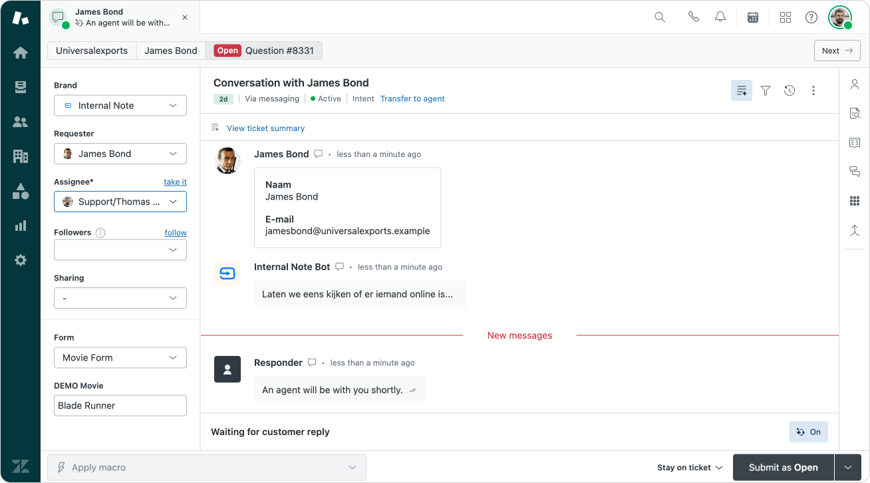Click the "Conversation with James Bond" heading
The width and height of the screenshot is (870, 483).
coord(291,83)
